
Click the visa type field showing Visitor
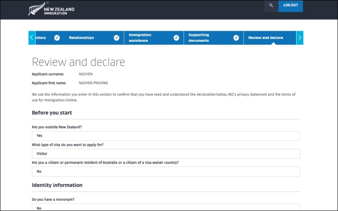click(166, 154)
